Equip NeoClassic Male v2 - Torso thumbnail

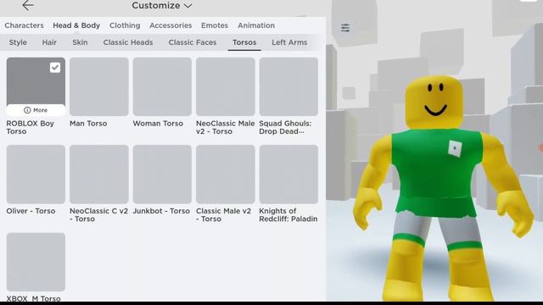tap(226, 86)
